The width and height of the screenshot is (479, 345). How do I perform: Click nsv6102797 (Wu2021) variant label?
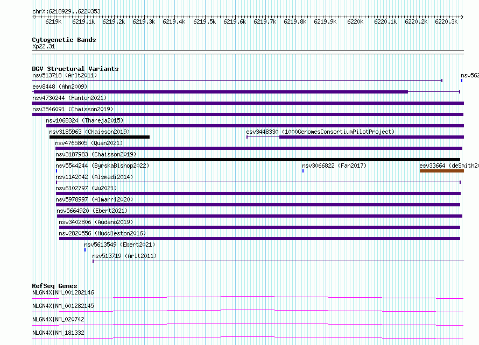tap(86, 188)
